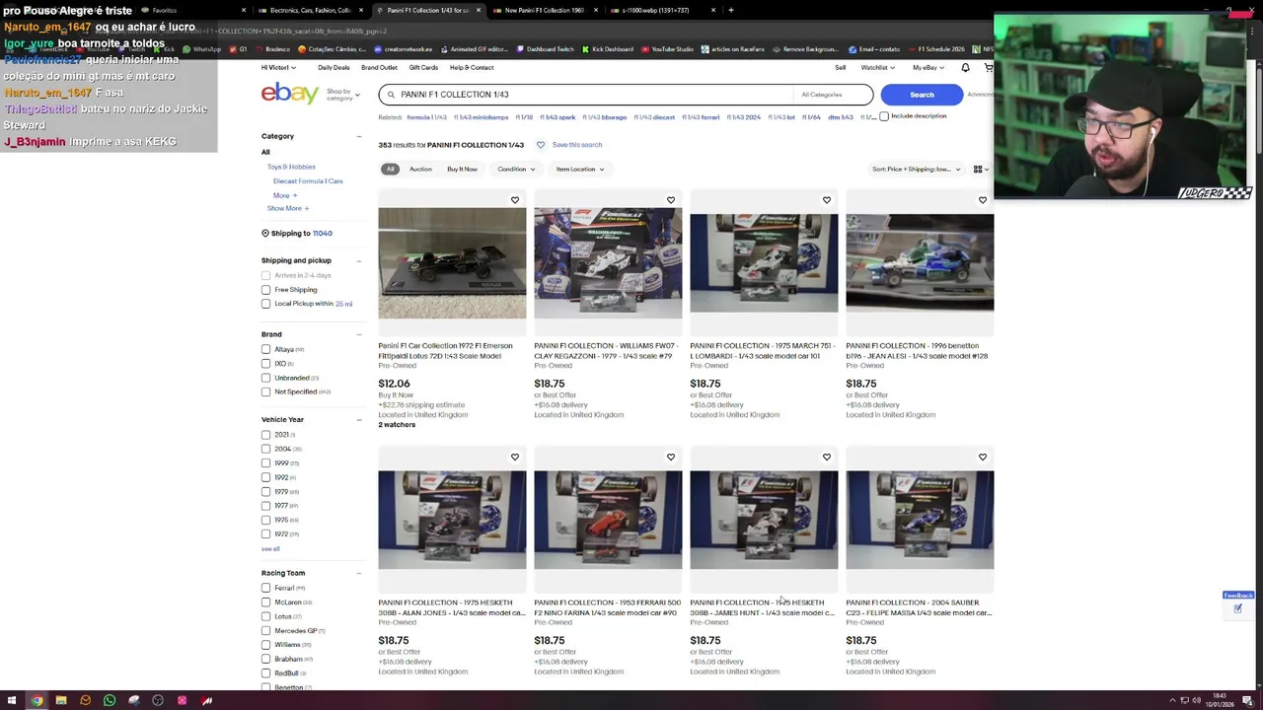
Task: Open WhatsApp from the taskbar
Action: click(110, 700)
